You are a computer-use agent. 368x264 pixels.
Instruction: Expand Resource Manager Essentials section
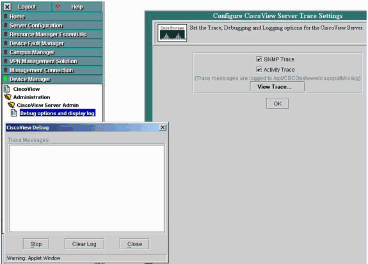(52, 35)
